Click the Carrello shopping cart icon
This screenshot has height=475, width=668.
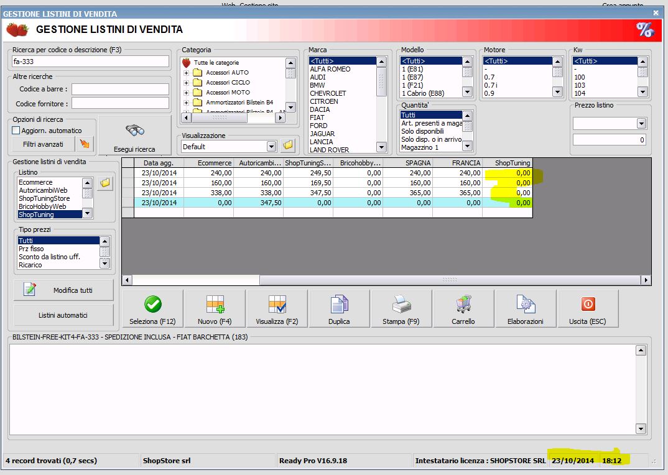tap(463, 304)
